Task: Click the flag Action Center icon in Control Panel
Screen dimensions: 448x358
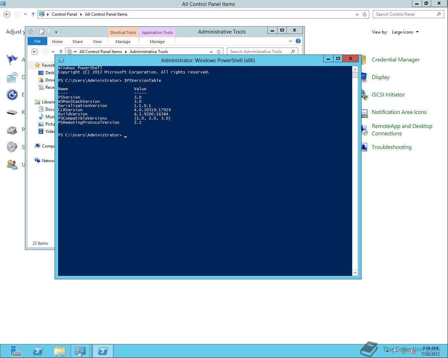Action: [x=12, y=60]
